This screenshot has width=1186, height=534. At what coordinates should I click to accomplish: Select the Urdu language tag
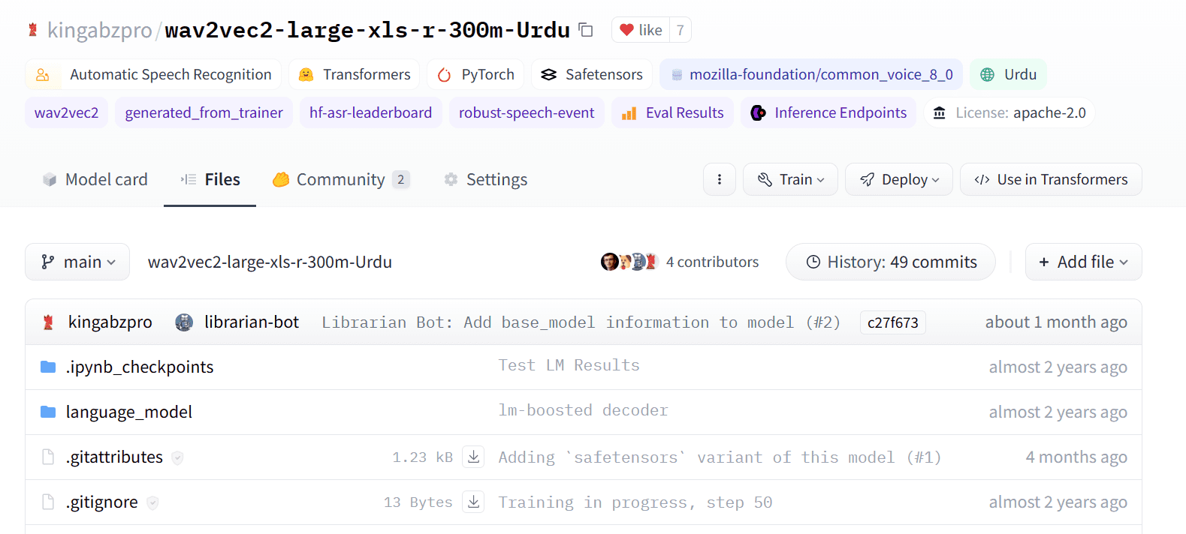pyautogui.click(x=1008, y=74)
